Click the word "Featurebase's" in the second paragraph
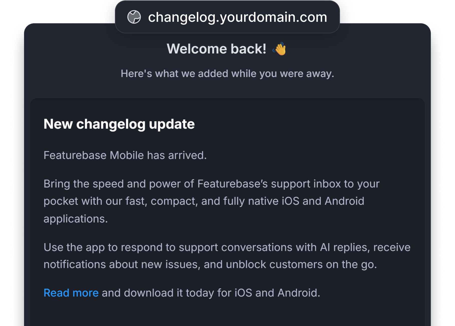This screenshot has width=455, height=326. [x=232, y=184]
